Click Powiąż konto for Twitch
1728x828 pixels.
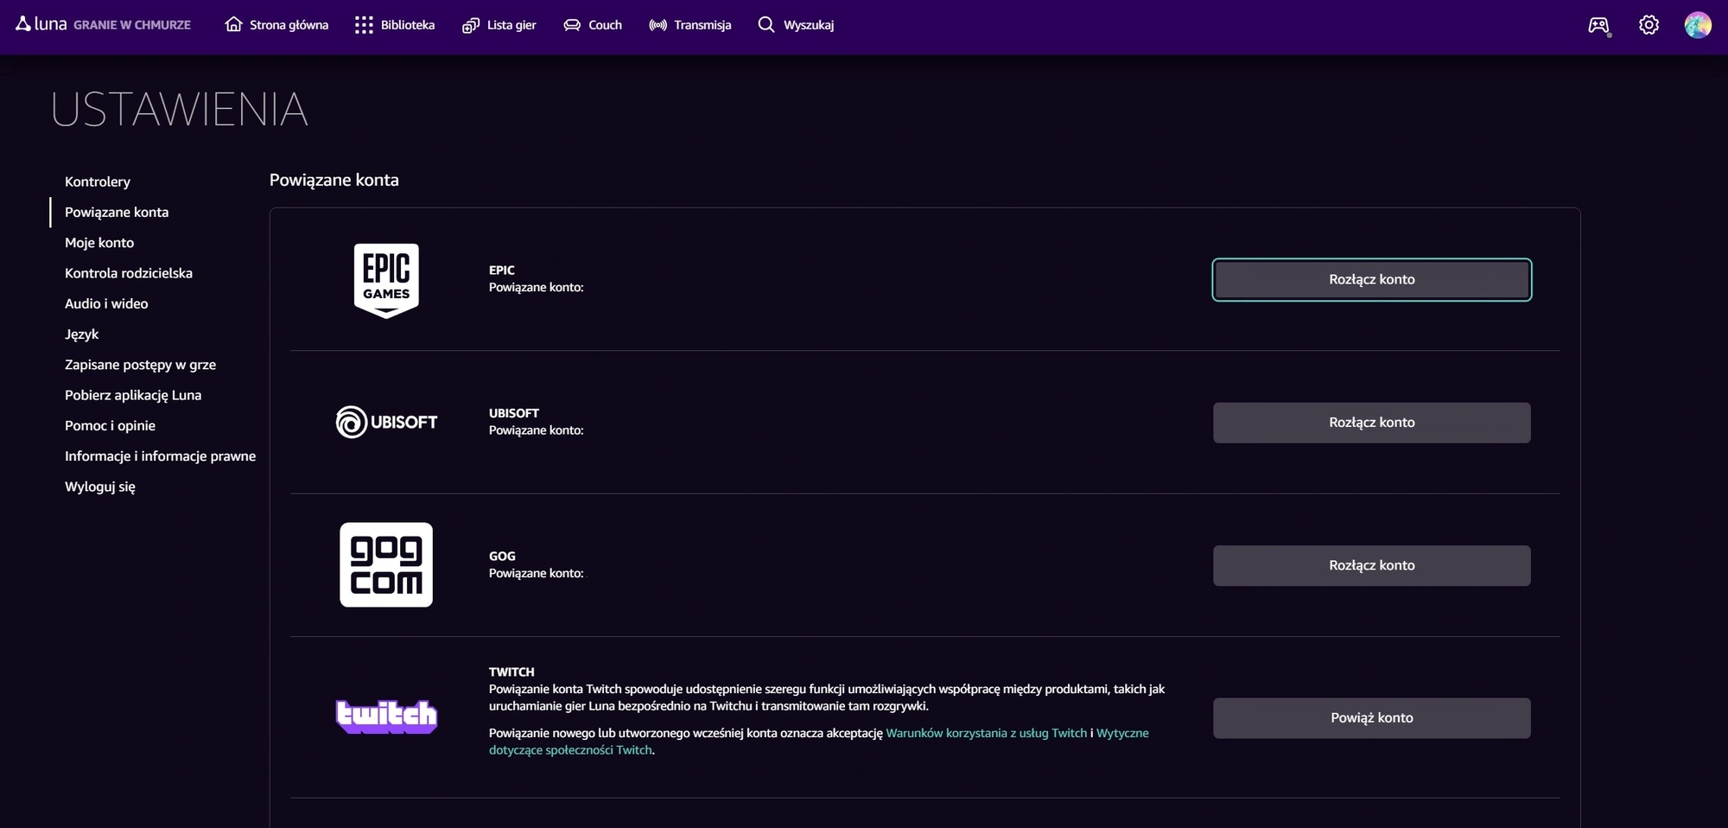(1372, 718)
